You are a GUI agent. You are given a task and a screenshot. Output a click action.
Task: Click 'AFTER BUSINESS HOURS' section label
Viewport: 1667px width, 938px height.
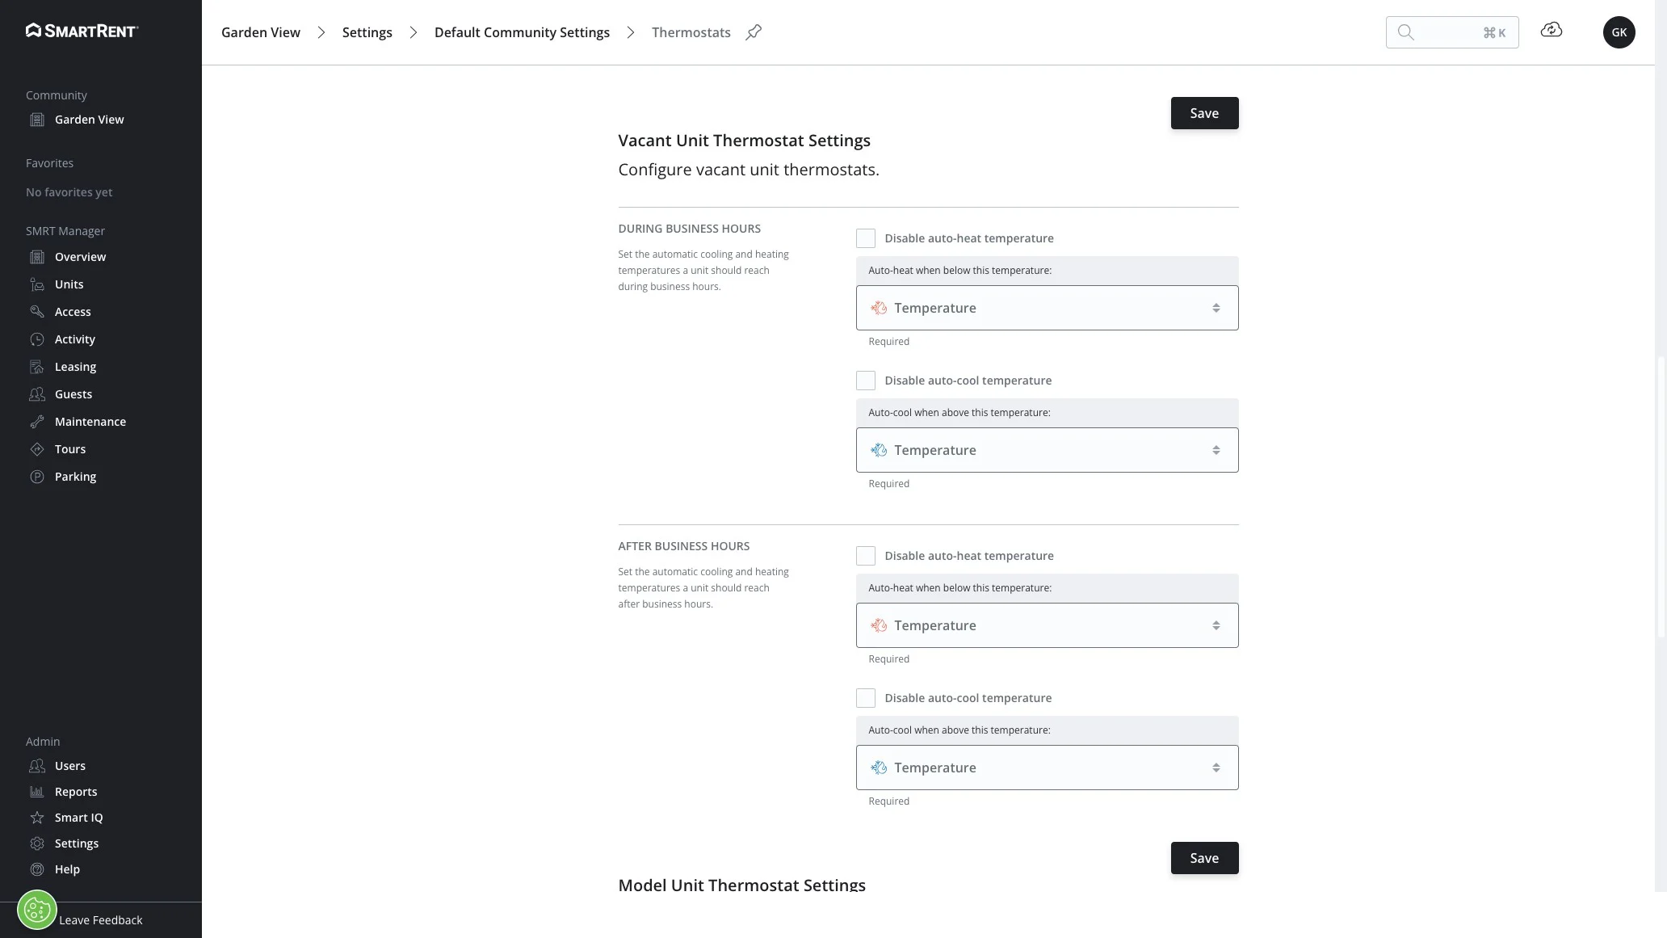[683, 546]
